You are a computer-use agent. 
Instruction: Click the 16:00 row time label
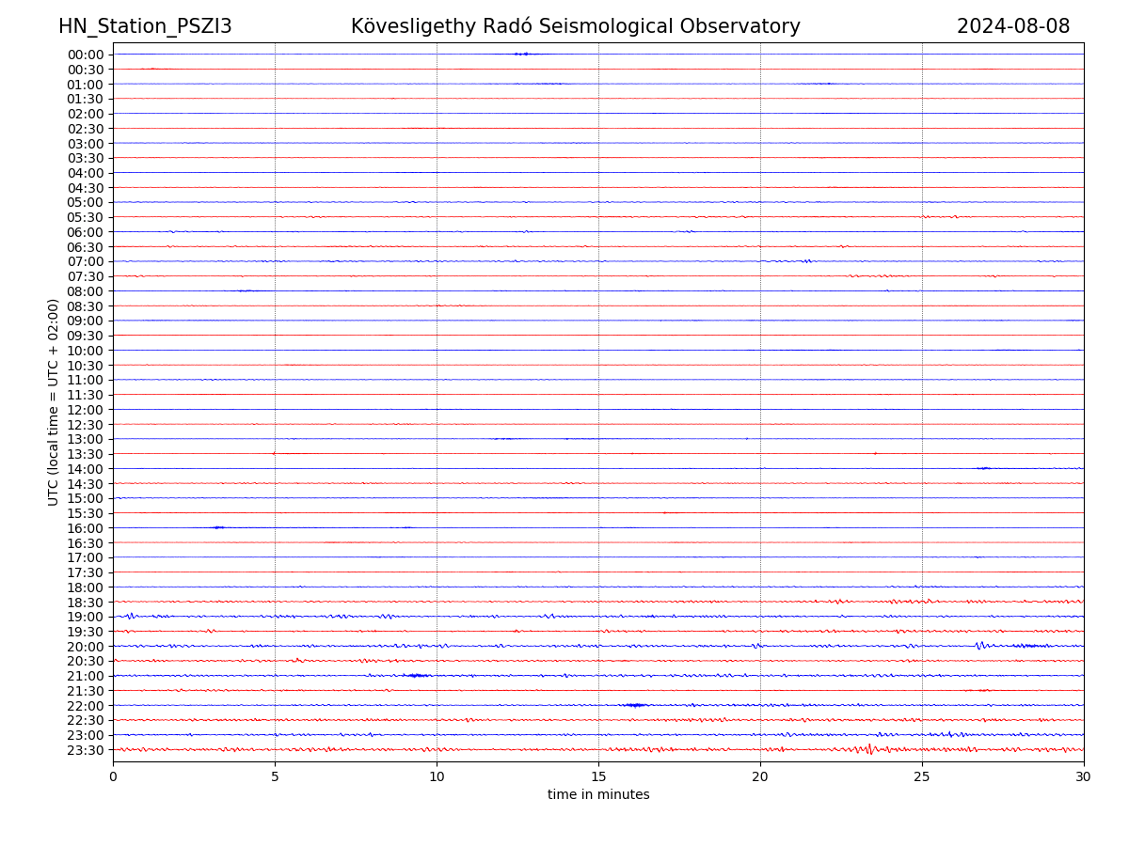tap(86, 528)
